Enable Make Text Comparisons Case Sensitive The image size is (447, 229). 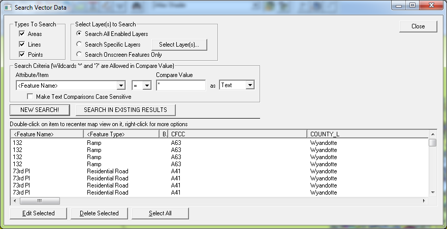coord(30,97)
